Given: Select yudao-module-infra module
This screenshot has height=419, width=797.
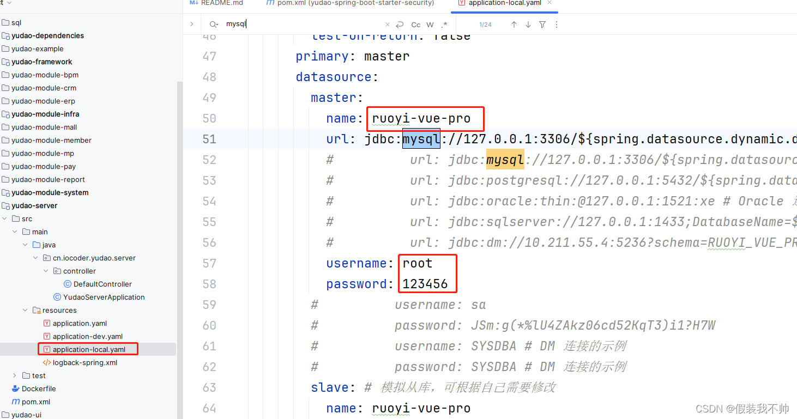Looking at the screenshot, I should tap(45, 114).
